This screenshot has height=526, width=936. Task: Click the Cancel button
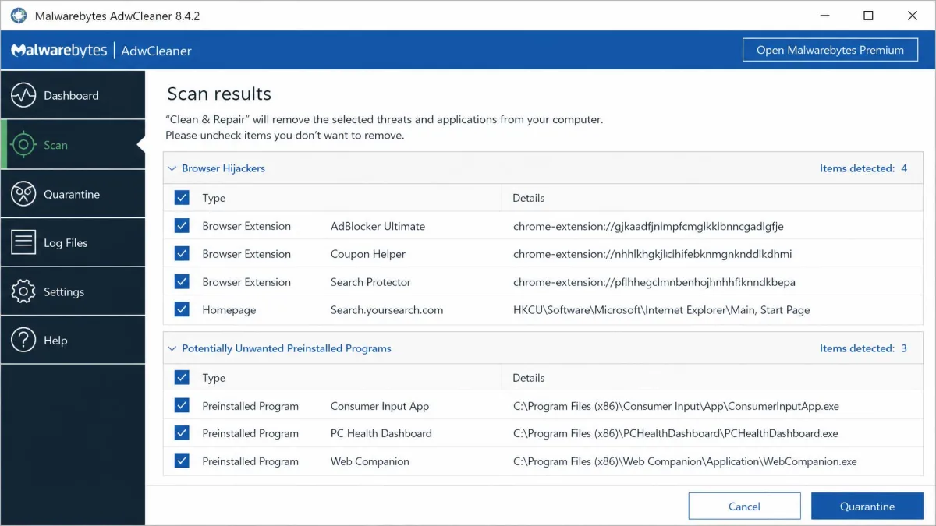tap(744, 507)
